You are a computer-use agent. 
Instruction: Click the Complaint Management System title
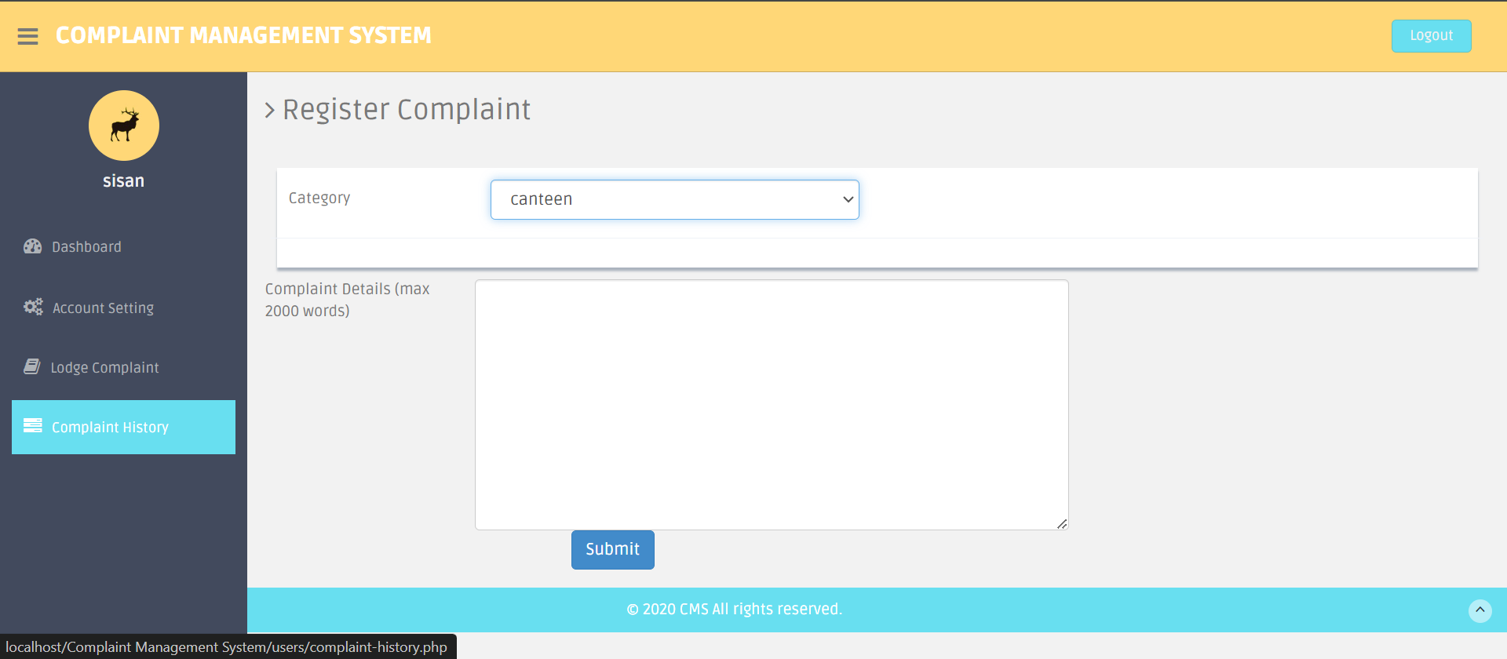pyautogui.click(x=243, y=36)
